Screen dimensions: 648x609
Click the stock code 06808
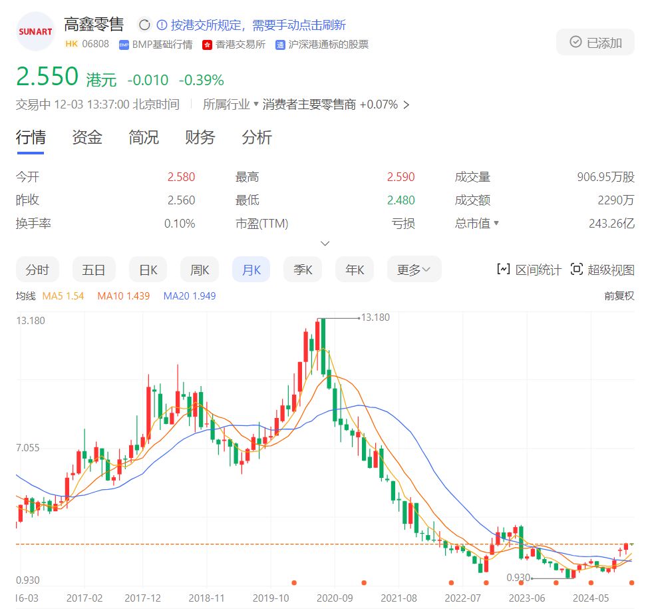95,44
